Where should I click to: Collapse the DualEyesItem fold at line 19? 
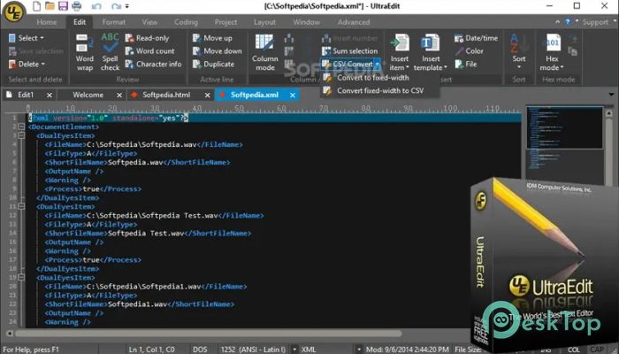coord(21,277)
